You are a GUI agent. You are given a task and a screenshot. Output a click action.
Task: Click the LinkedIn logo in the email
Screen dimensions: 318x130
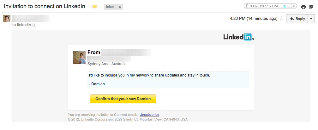(238, 37)
